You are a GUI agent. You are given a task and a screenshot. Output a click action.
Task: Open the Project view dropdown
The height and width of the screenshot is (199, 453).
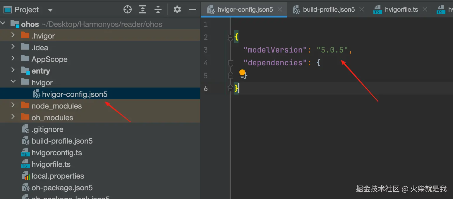[x=50, y=10]
